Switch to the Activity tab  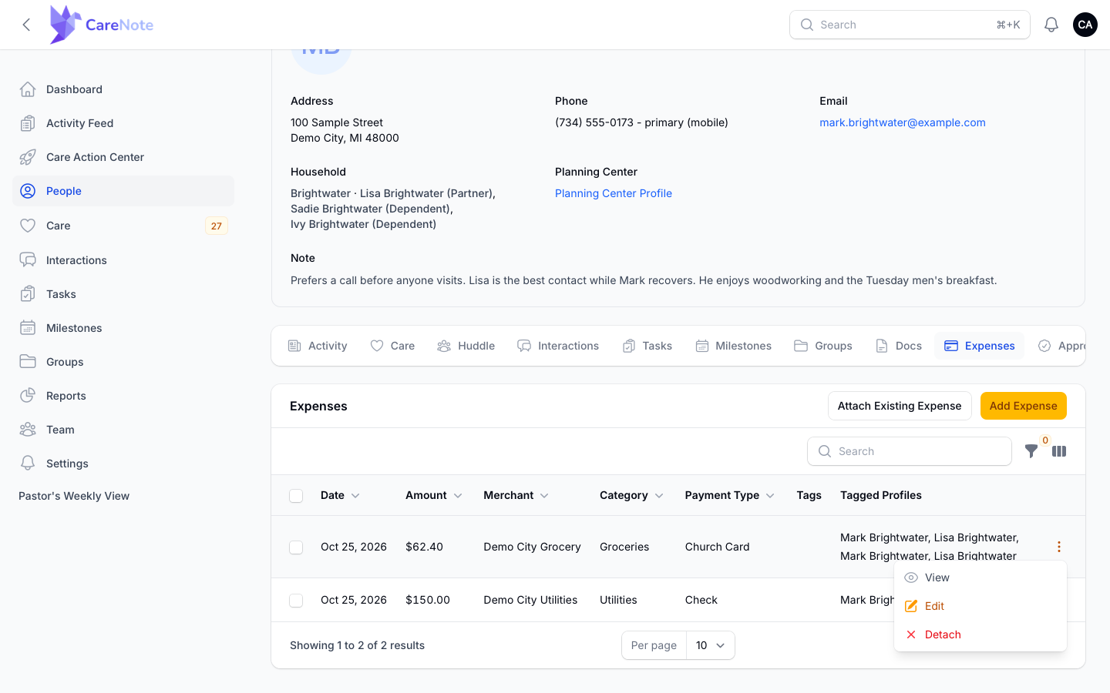[x=318, y=346]
